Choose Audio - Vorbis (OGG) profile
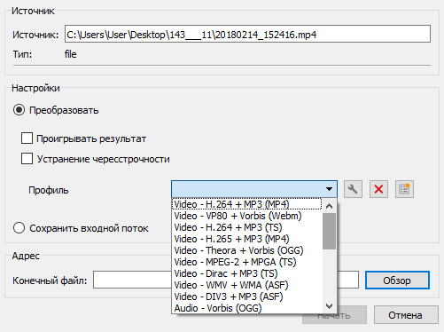This screenshot has height=332, width=444. [247, 308]
